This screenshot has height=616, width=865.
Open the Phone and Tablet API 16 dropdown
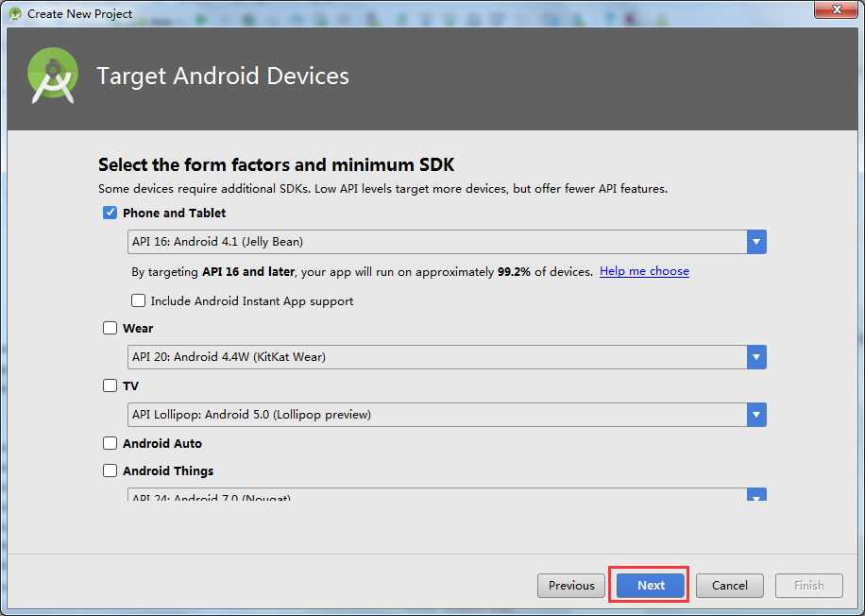coord(447,242)
